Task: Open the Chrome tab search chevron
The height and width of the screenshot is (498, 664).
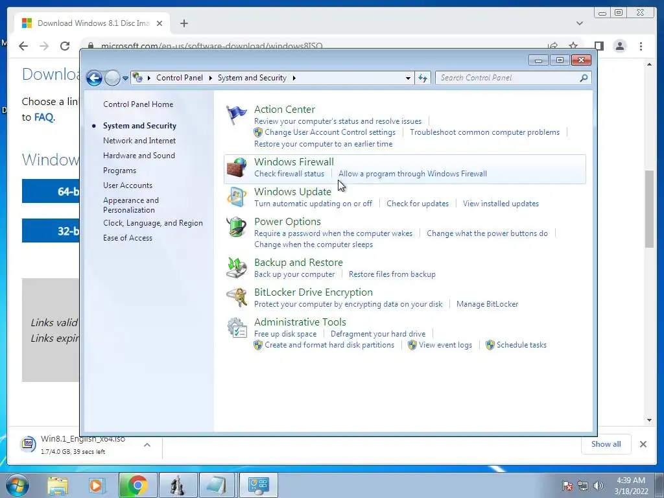Action: click(x=579, y=23)
